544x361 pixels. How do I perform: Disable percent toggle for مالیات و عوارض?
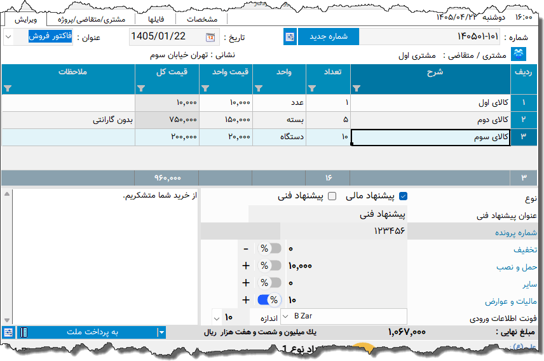click(269, 300)
